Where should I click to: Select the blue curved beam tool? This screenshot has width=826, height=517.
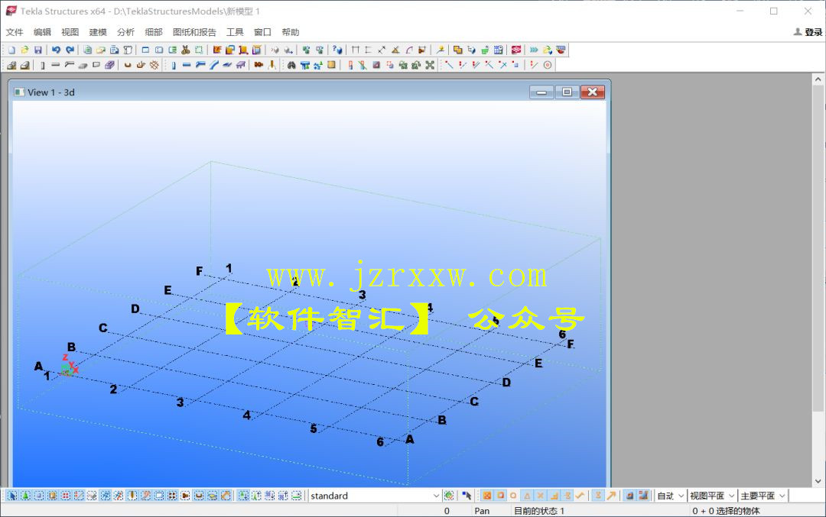pos(213,65)
